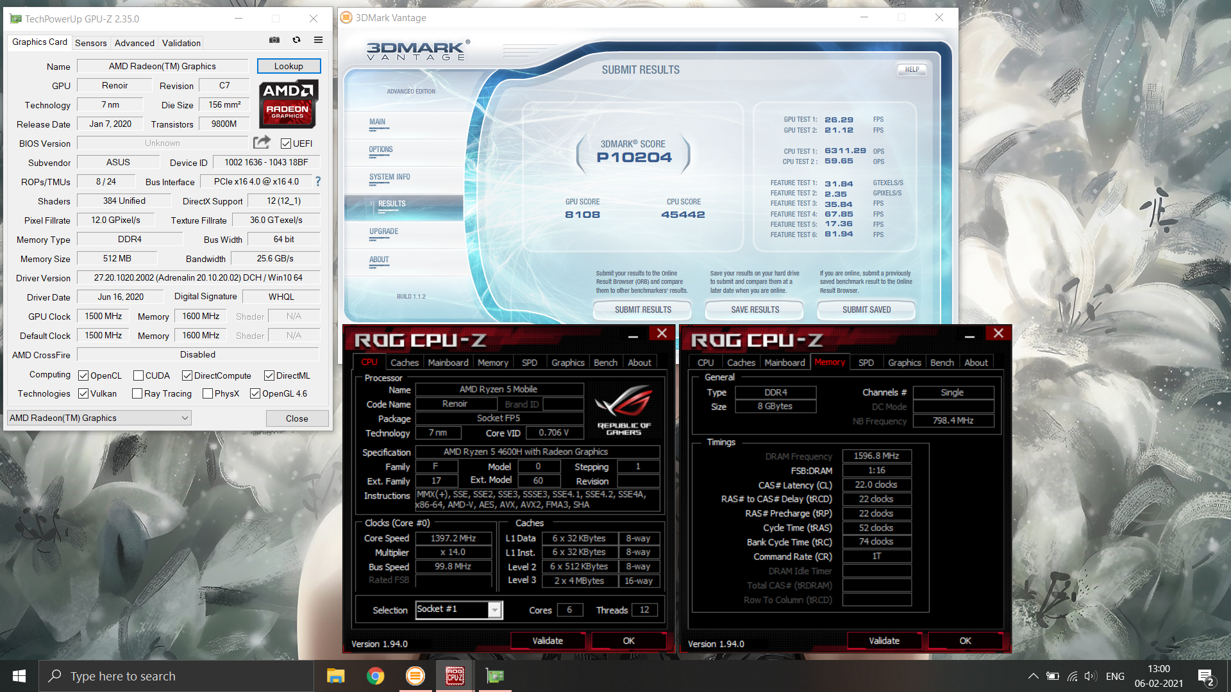The width and height of the screenshot is (1231, 692).
Task: Click the GPU-Z title bar icon
Action: [x=15, y=19]
